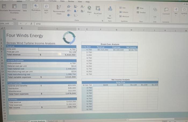Viewport: 188px width, 122px height.
Task: Insert a line or area chart
Action: (x=69, y=11)
